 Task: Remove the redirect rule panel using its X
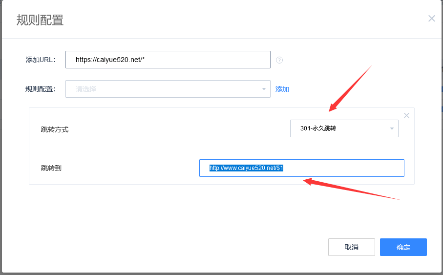[406, 115]
